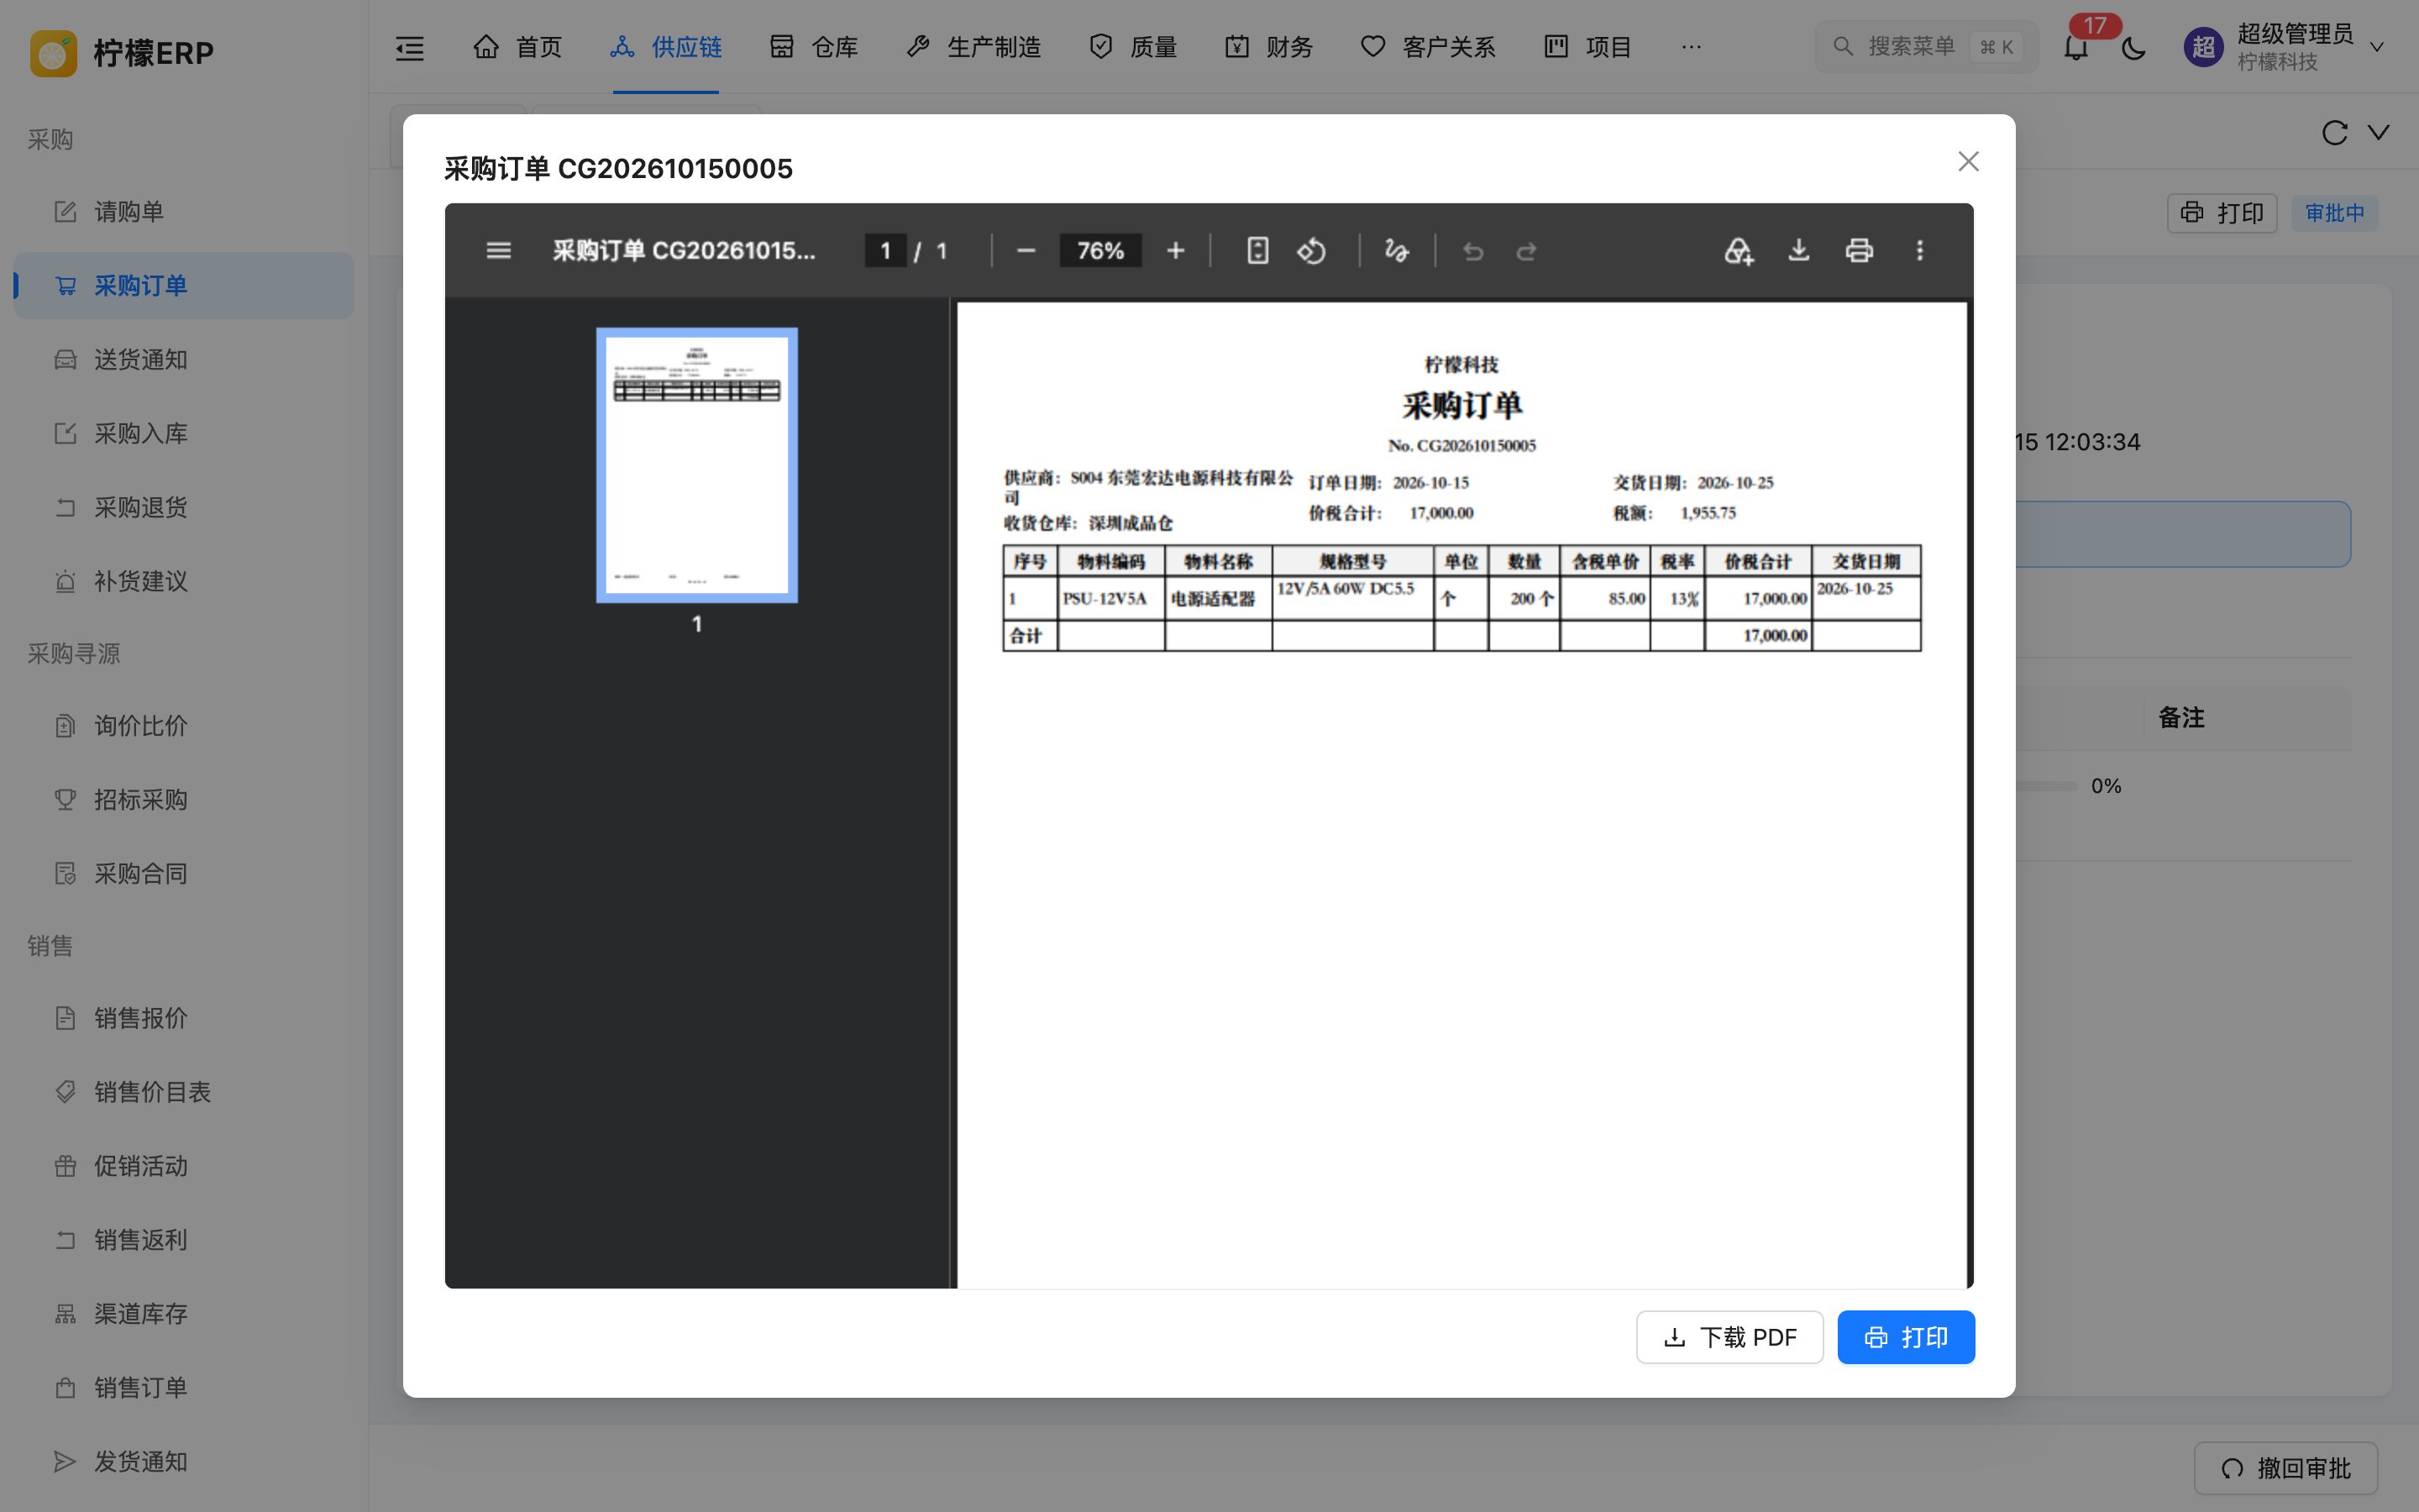Go to the 首页 tab

(x=517, y=47)
